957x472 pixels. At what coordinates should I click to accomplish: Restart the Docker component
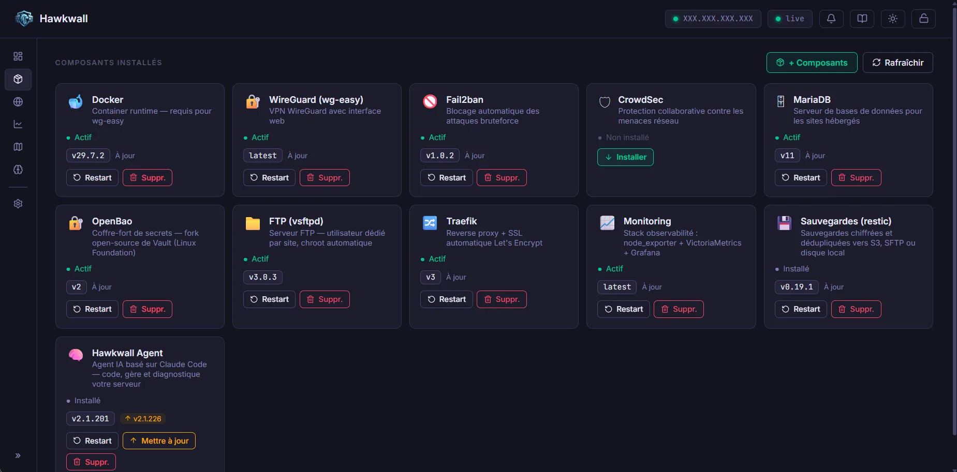(x=92, y=178)
